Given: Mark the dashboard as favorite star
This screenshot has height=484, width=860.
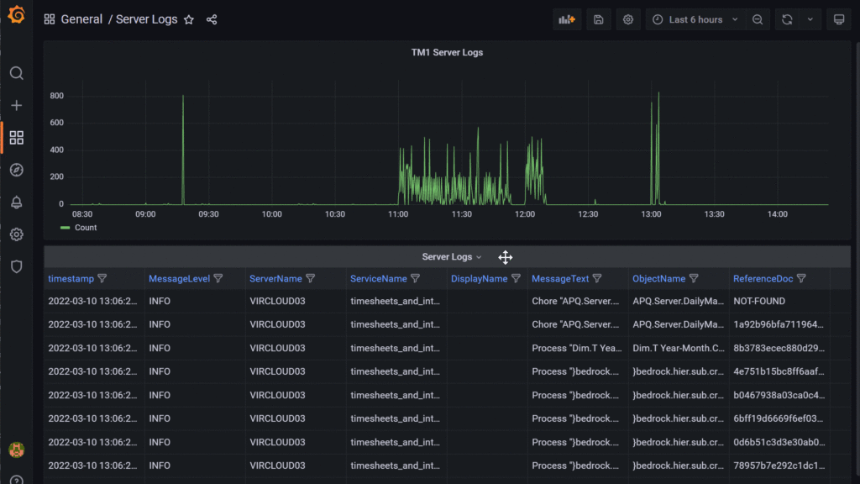Looking at the screenshot, I should 189,19.
